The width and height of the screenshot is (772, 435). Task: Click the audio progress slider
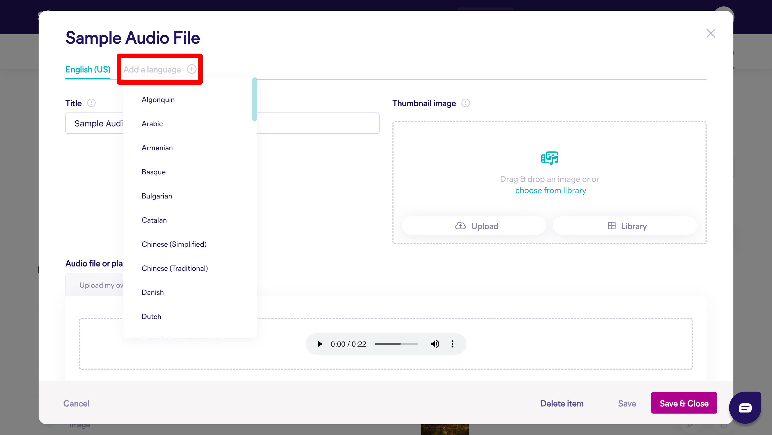tap(396, 344)
